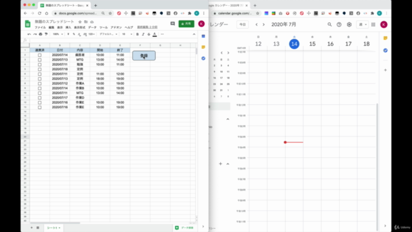Viewport: 412px width, 232px height.
Task: Add a new sheet
Action: pyautogui.click(x=32, y=227)
